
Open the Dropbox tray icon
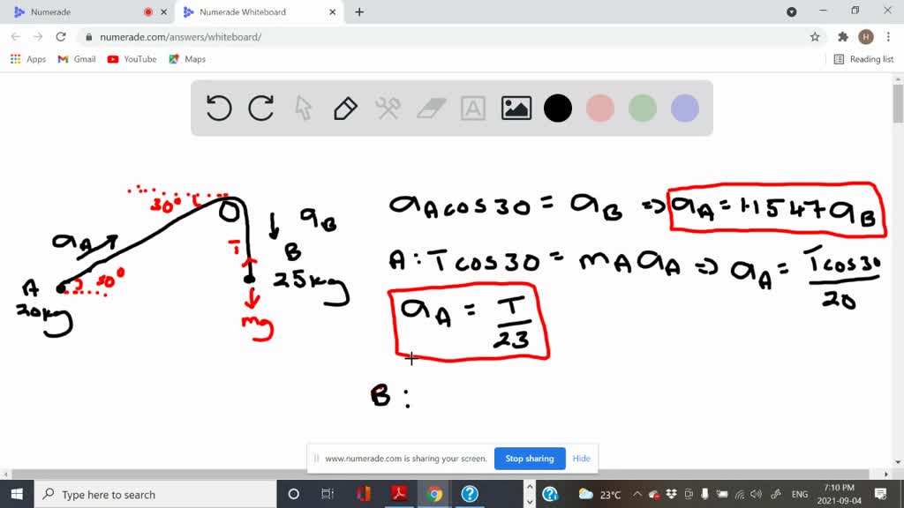(671, 494)
